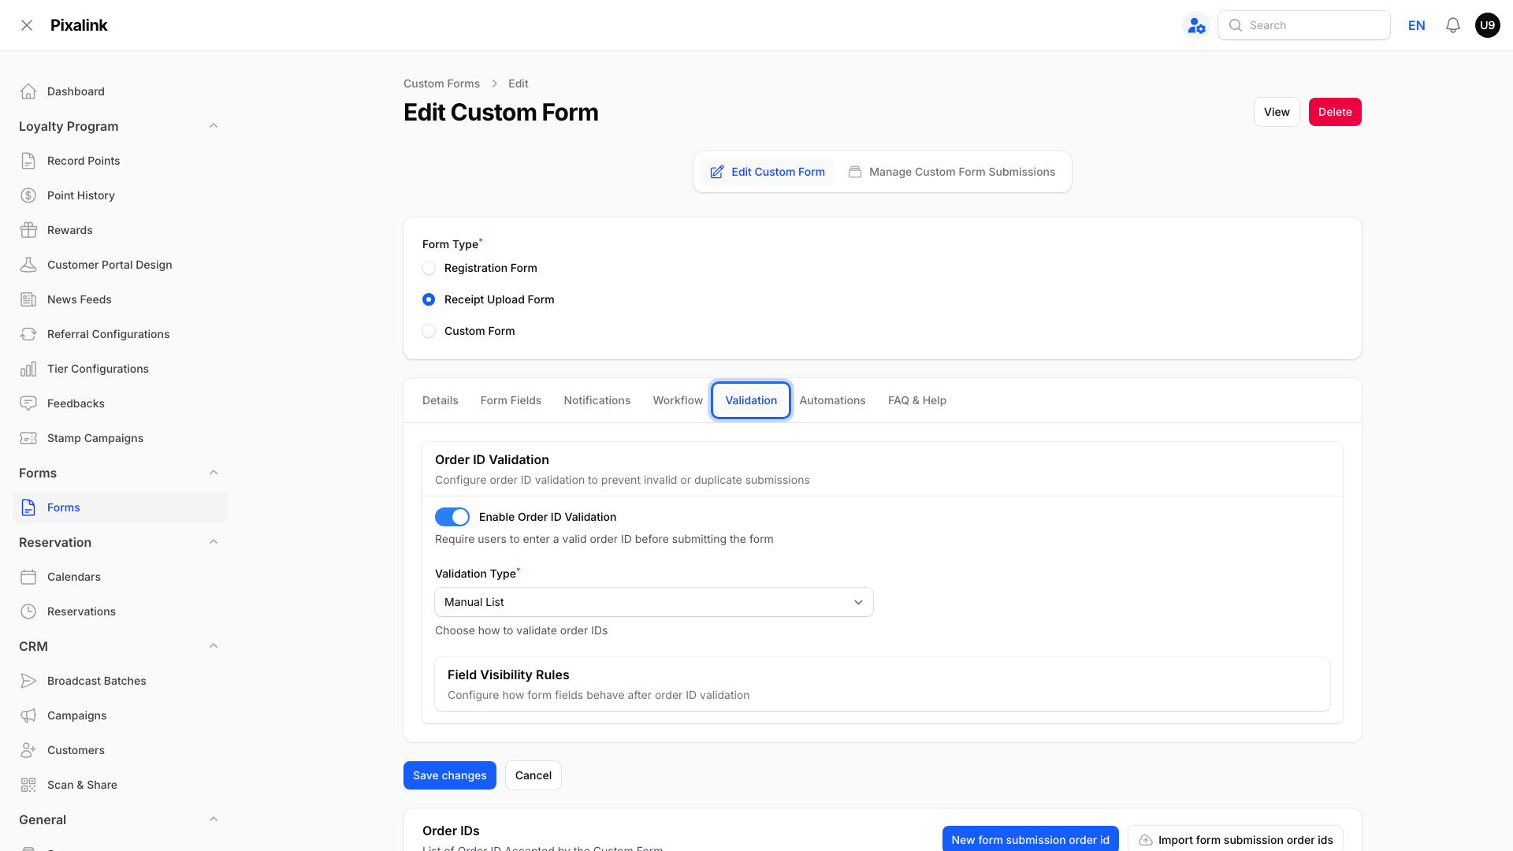Click the Referral Configurations arrows icon
The height and width of the screenshot is (851, 1513).
coord(28,334)
